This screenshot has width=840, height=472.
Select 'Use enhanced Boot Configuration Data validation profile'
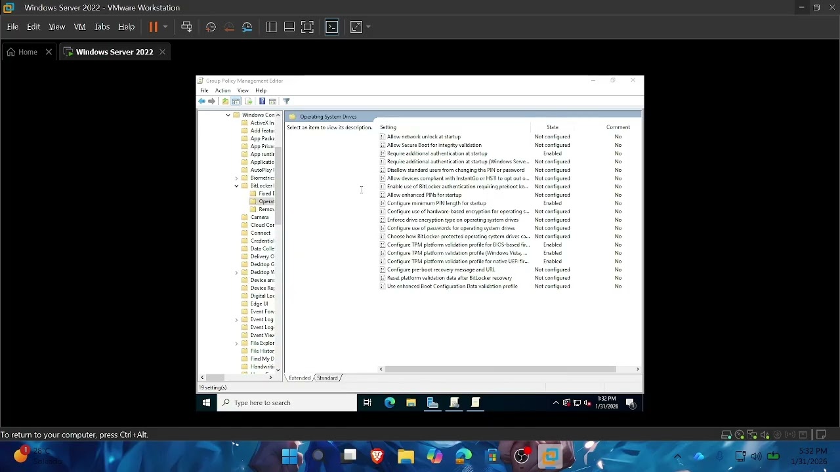click(x=452, y=286)
